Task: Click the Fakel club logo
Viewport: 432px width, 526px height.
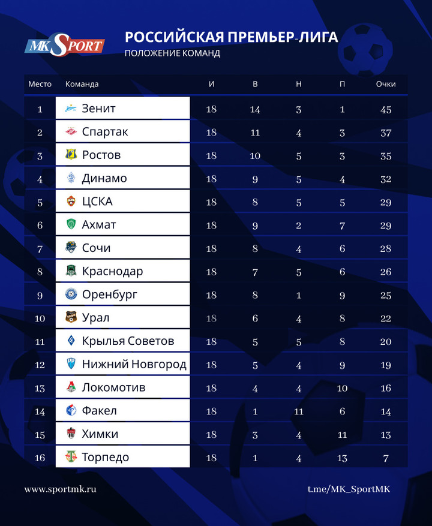Action: (x=71, y=411)
